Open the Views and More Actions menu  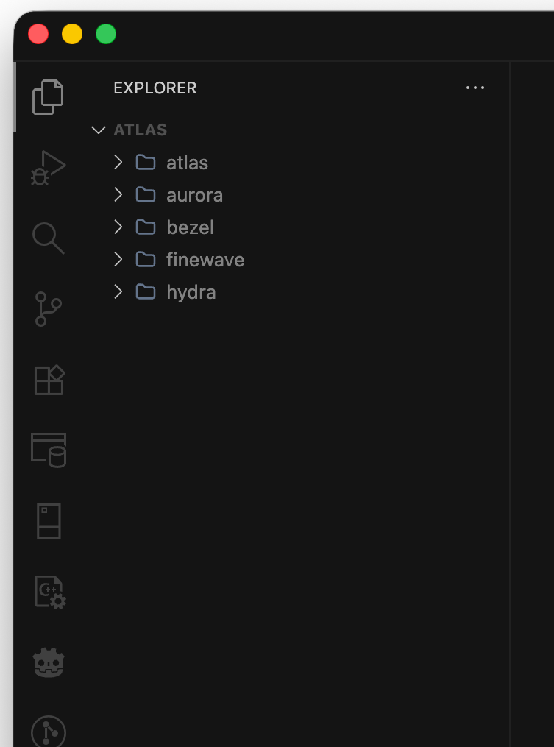pyautogui.click(x=475, y=88)
